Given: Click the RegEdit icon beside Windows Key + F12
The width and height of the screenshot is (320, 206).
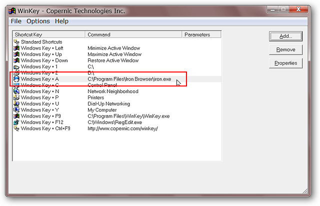Looking at the screenshot, I should (16, 122).
